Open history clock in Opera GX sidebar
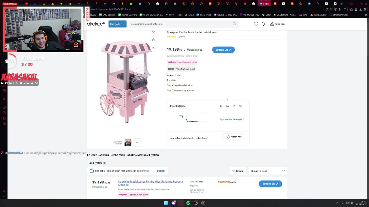Screen dimensions: 369x207 click(x=4, y=113)
